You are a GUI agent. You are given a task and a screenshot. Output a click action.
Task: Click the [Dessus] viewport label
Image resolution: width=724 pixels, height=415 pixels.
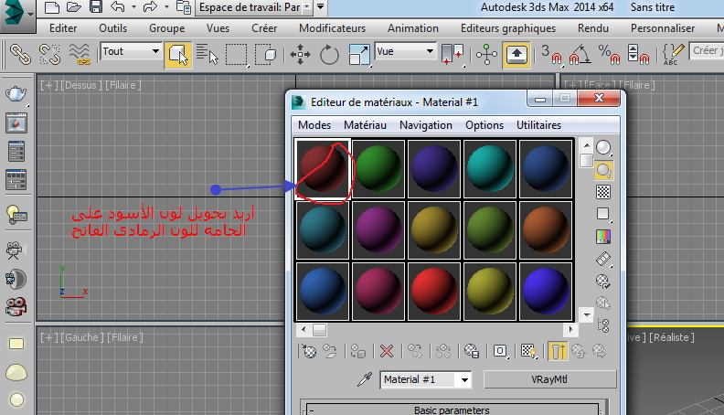click(80, 85)
